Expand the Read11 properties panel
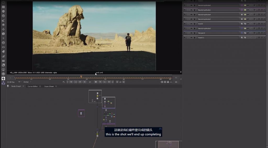 185,37
